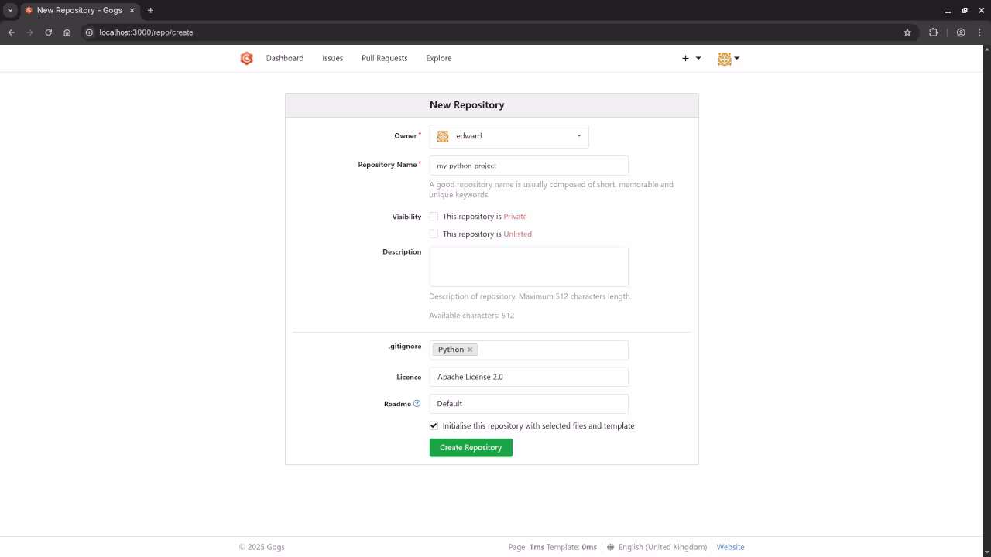Open the Pull Requests page

pos(384,58)
